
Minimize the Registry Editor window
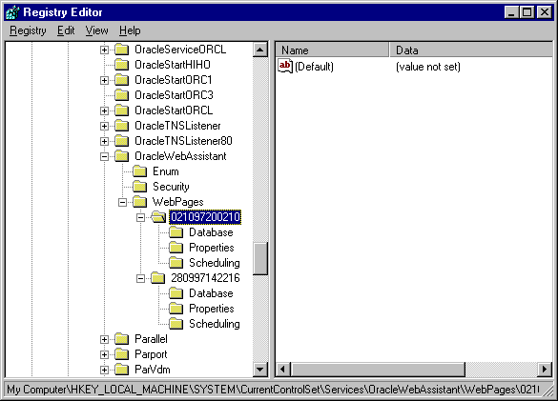pos(511,12)
